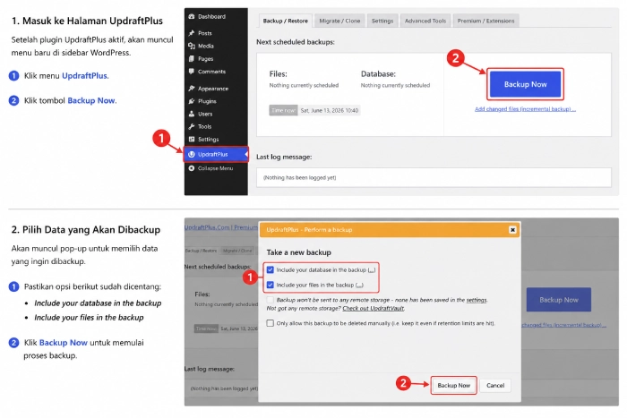This screenshot has height=418, width=627.
Task: Click Database: Nothing currently scheduled text
Action: (395, 79)
